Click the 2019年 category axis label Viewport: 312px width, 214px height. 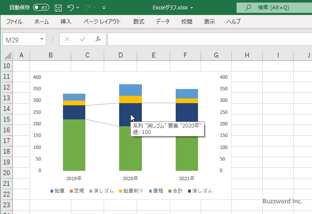tap(74, 178)
